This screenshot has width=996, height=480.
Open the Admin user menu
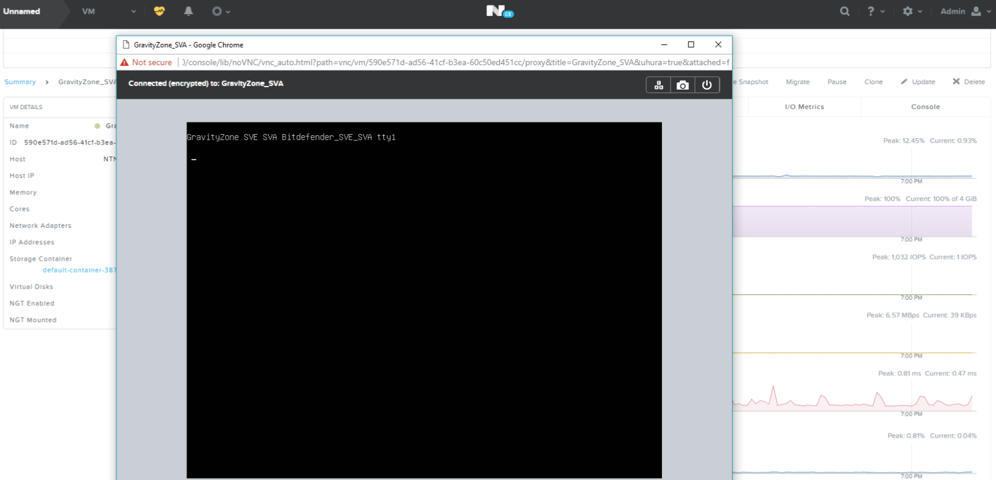[965, 11]
